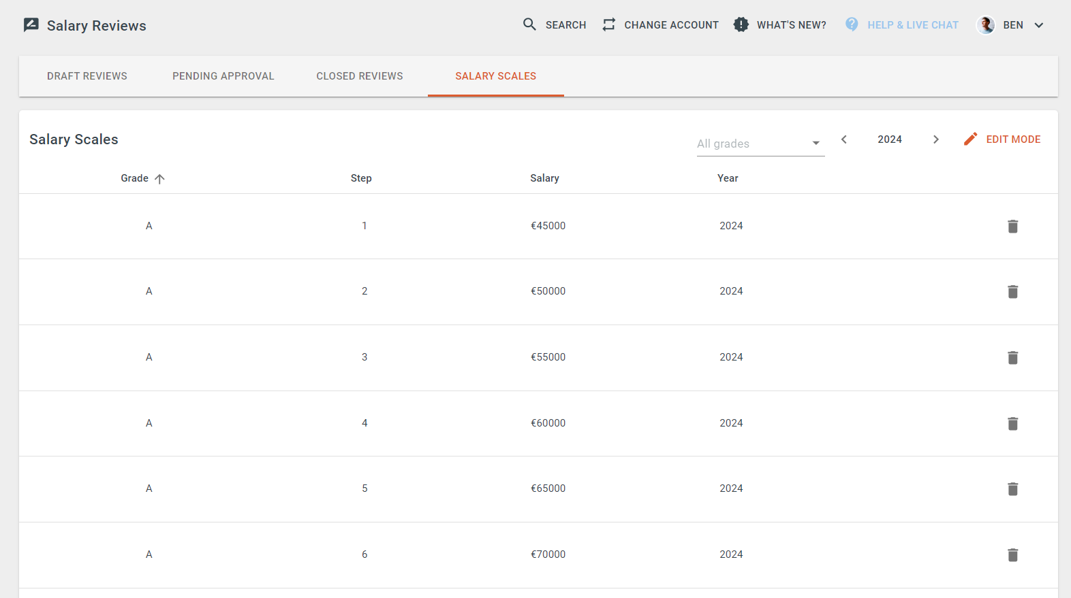Go to previous year from 2024

(844, 139)
